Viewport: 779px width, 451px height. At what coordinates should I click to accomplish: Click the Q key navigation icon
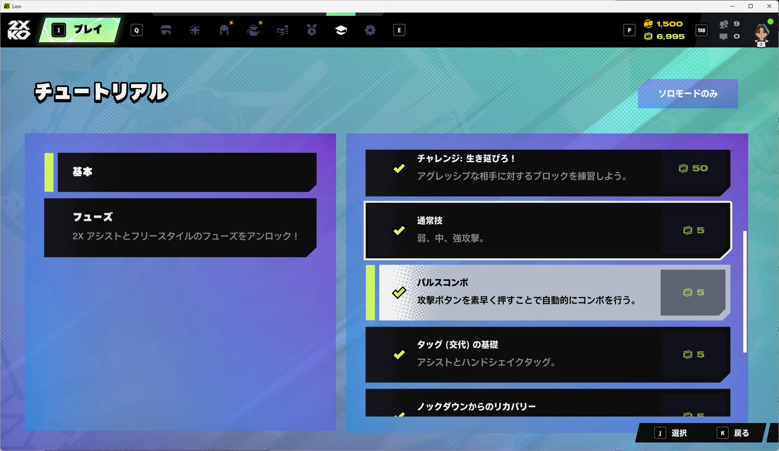137,30
